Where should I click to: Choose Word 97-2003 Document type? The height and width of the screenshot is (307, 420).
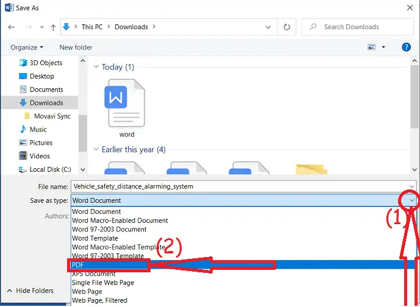[x=244, y=229]
